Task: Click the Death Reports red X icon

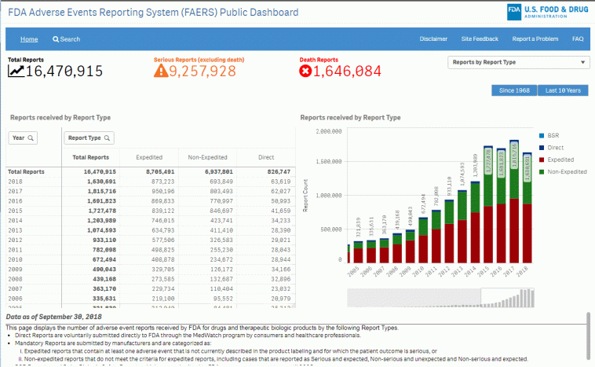Action: (x=306, y=72)
